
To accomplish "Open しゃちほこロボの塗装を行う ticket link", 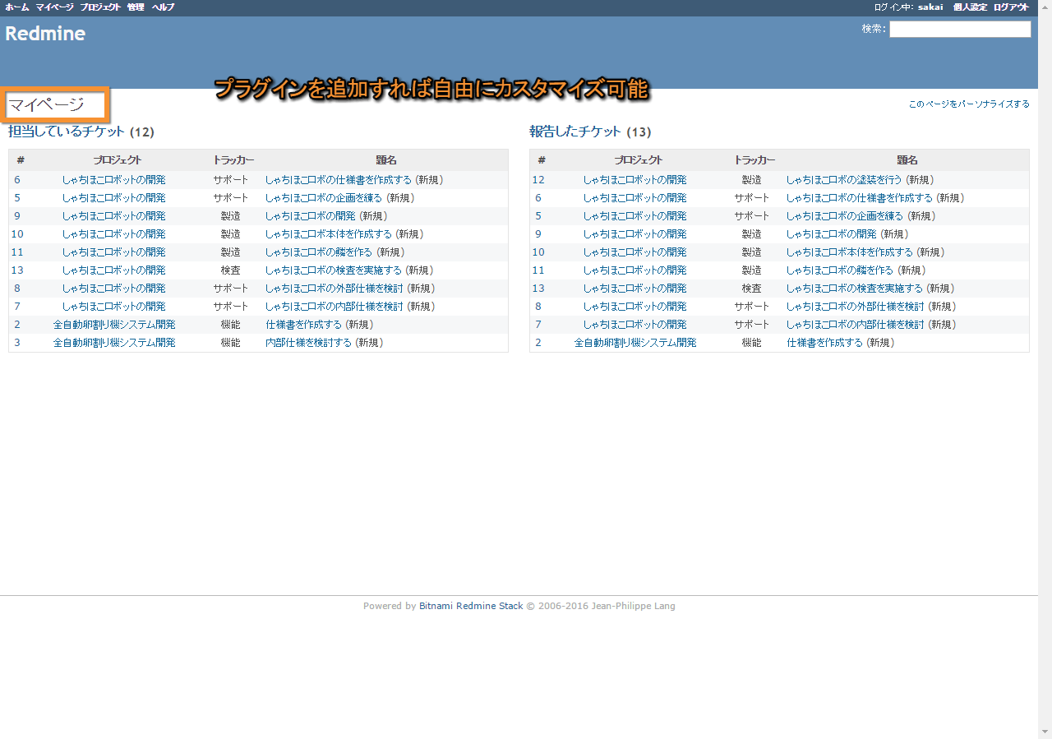I will [843, 180].
